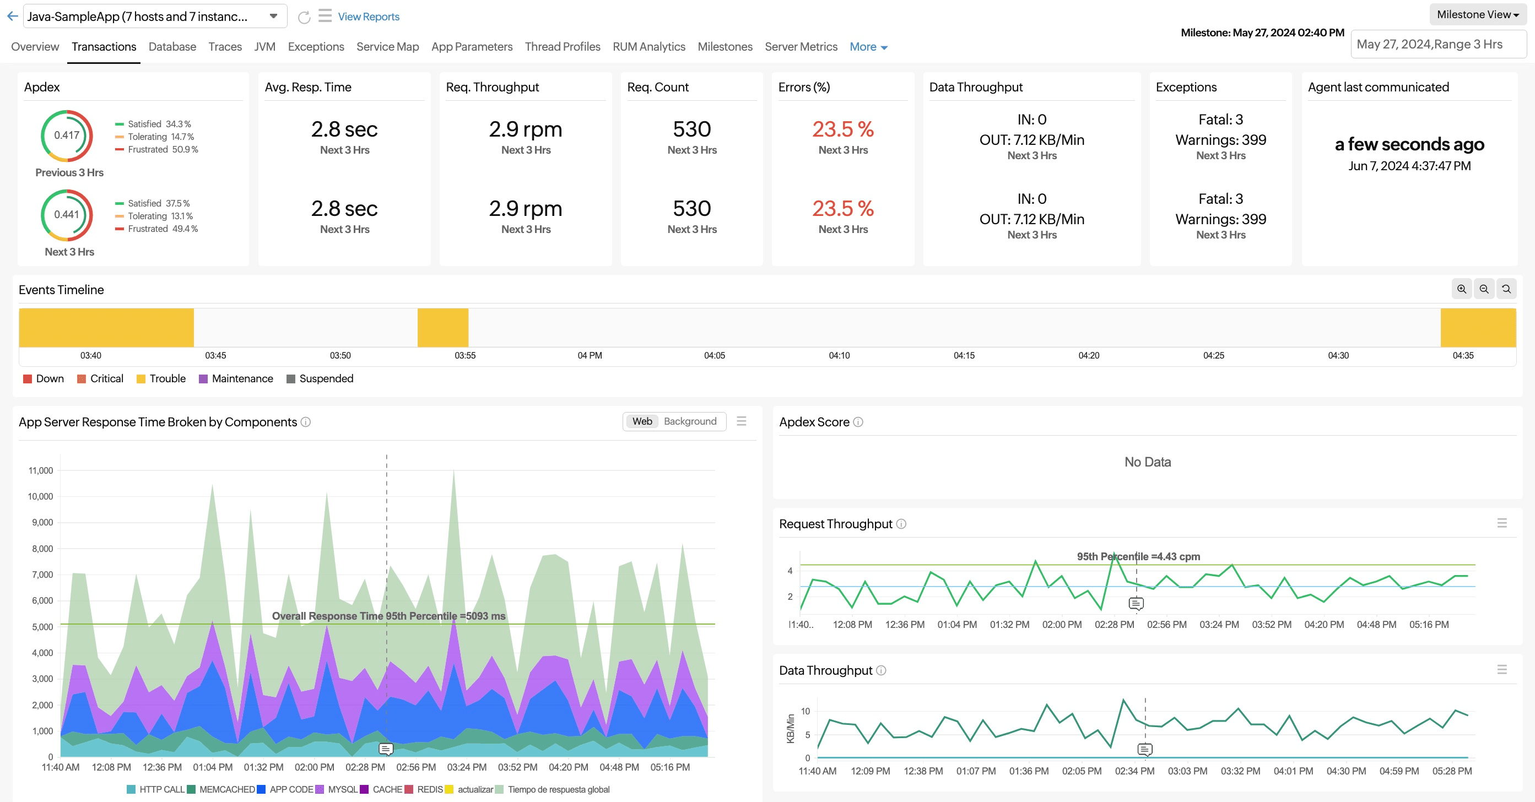The image size is (1535, 802).
Task: Expand the Java-SampleApp monitor dropdown
Action: coord(273,16)
